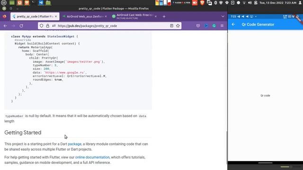
Task: Close the AirDroid Cast Web tab
Action: coord(156,17)
